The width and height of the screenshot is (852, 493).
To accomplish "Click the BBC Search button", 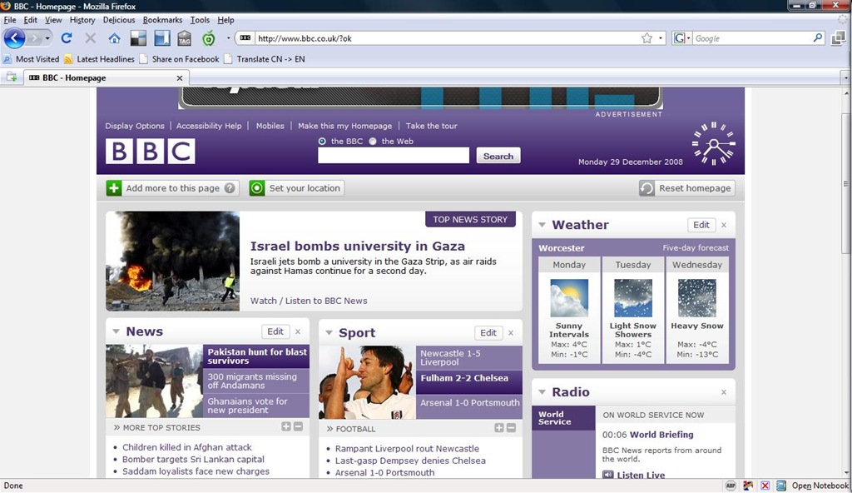I will tap(498, 156).
